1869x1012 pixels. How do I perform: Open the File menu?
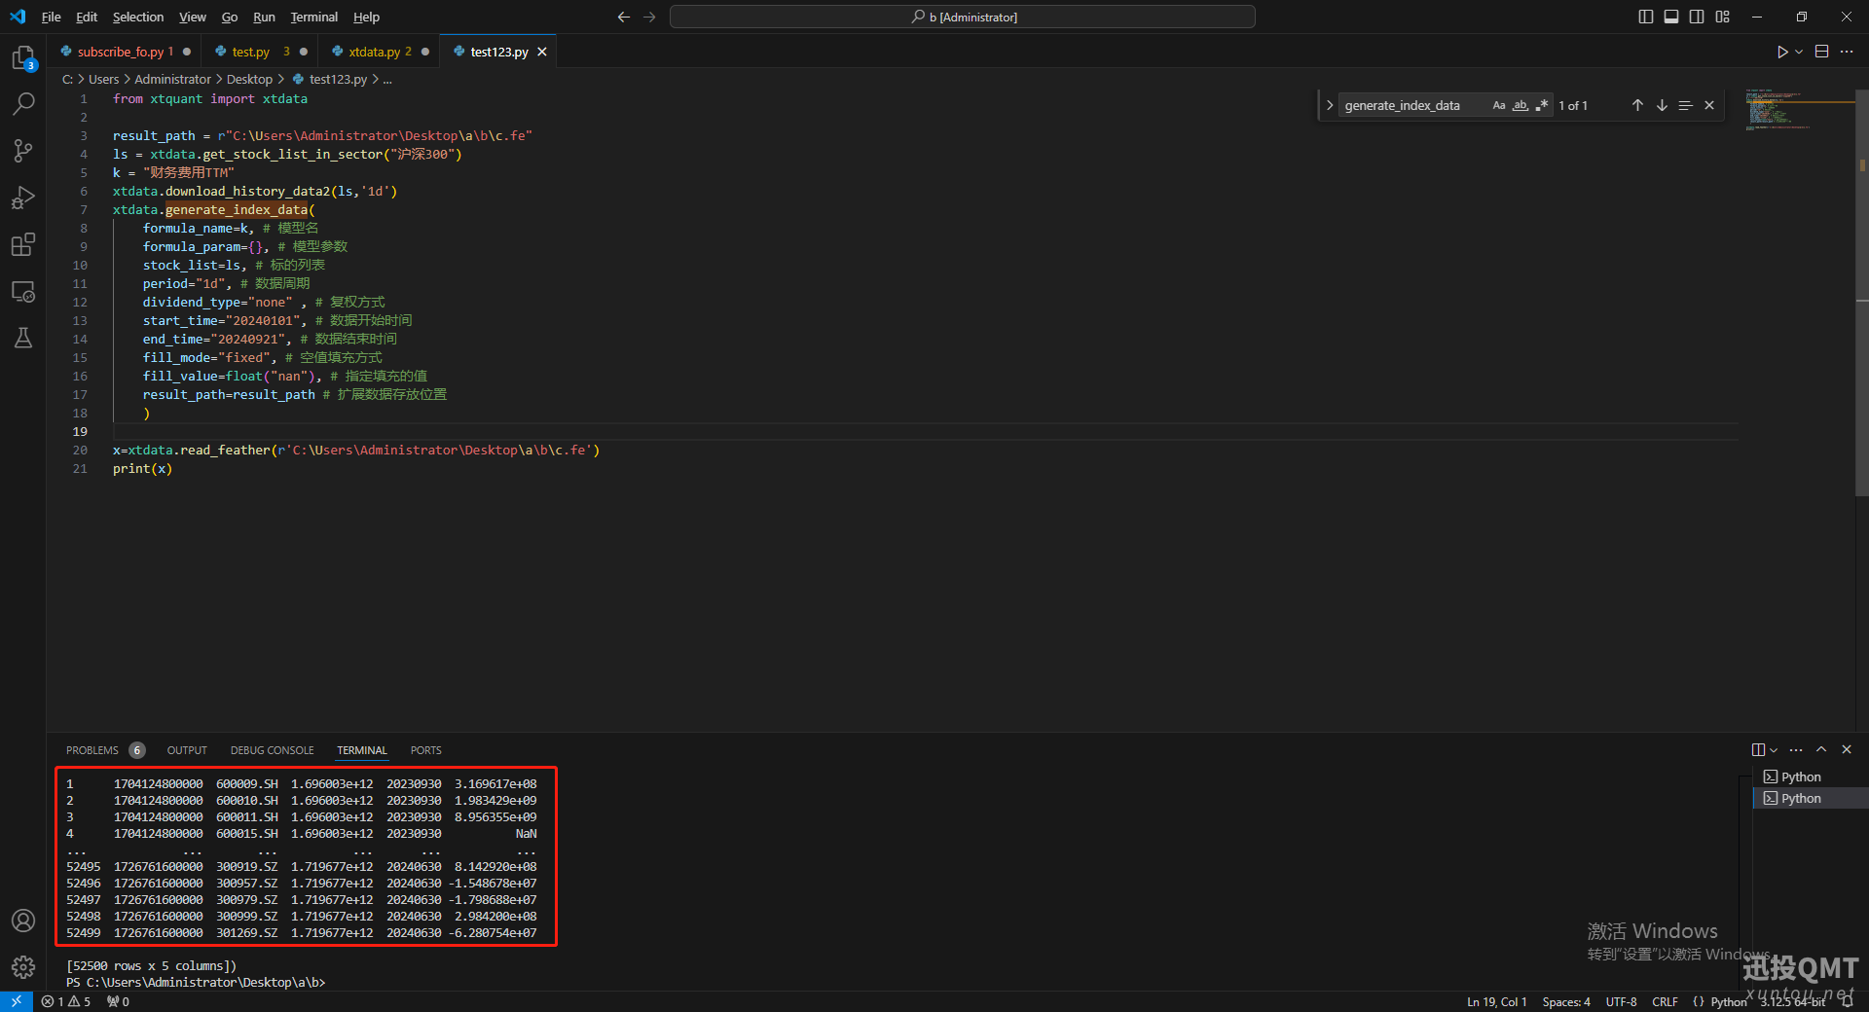[x=51, y=17]
